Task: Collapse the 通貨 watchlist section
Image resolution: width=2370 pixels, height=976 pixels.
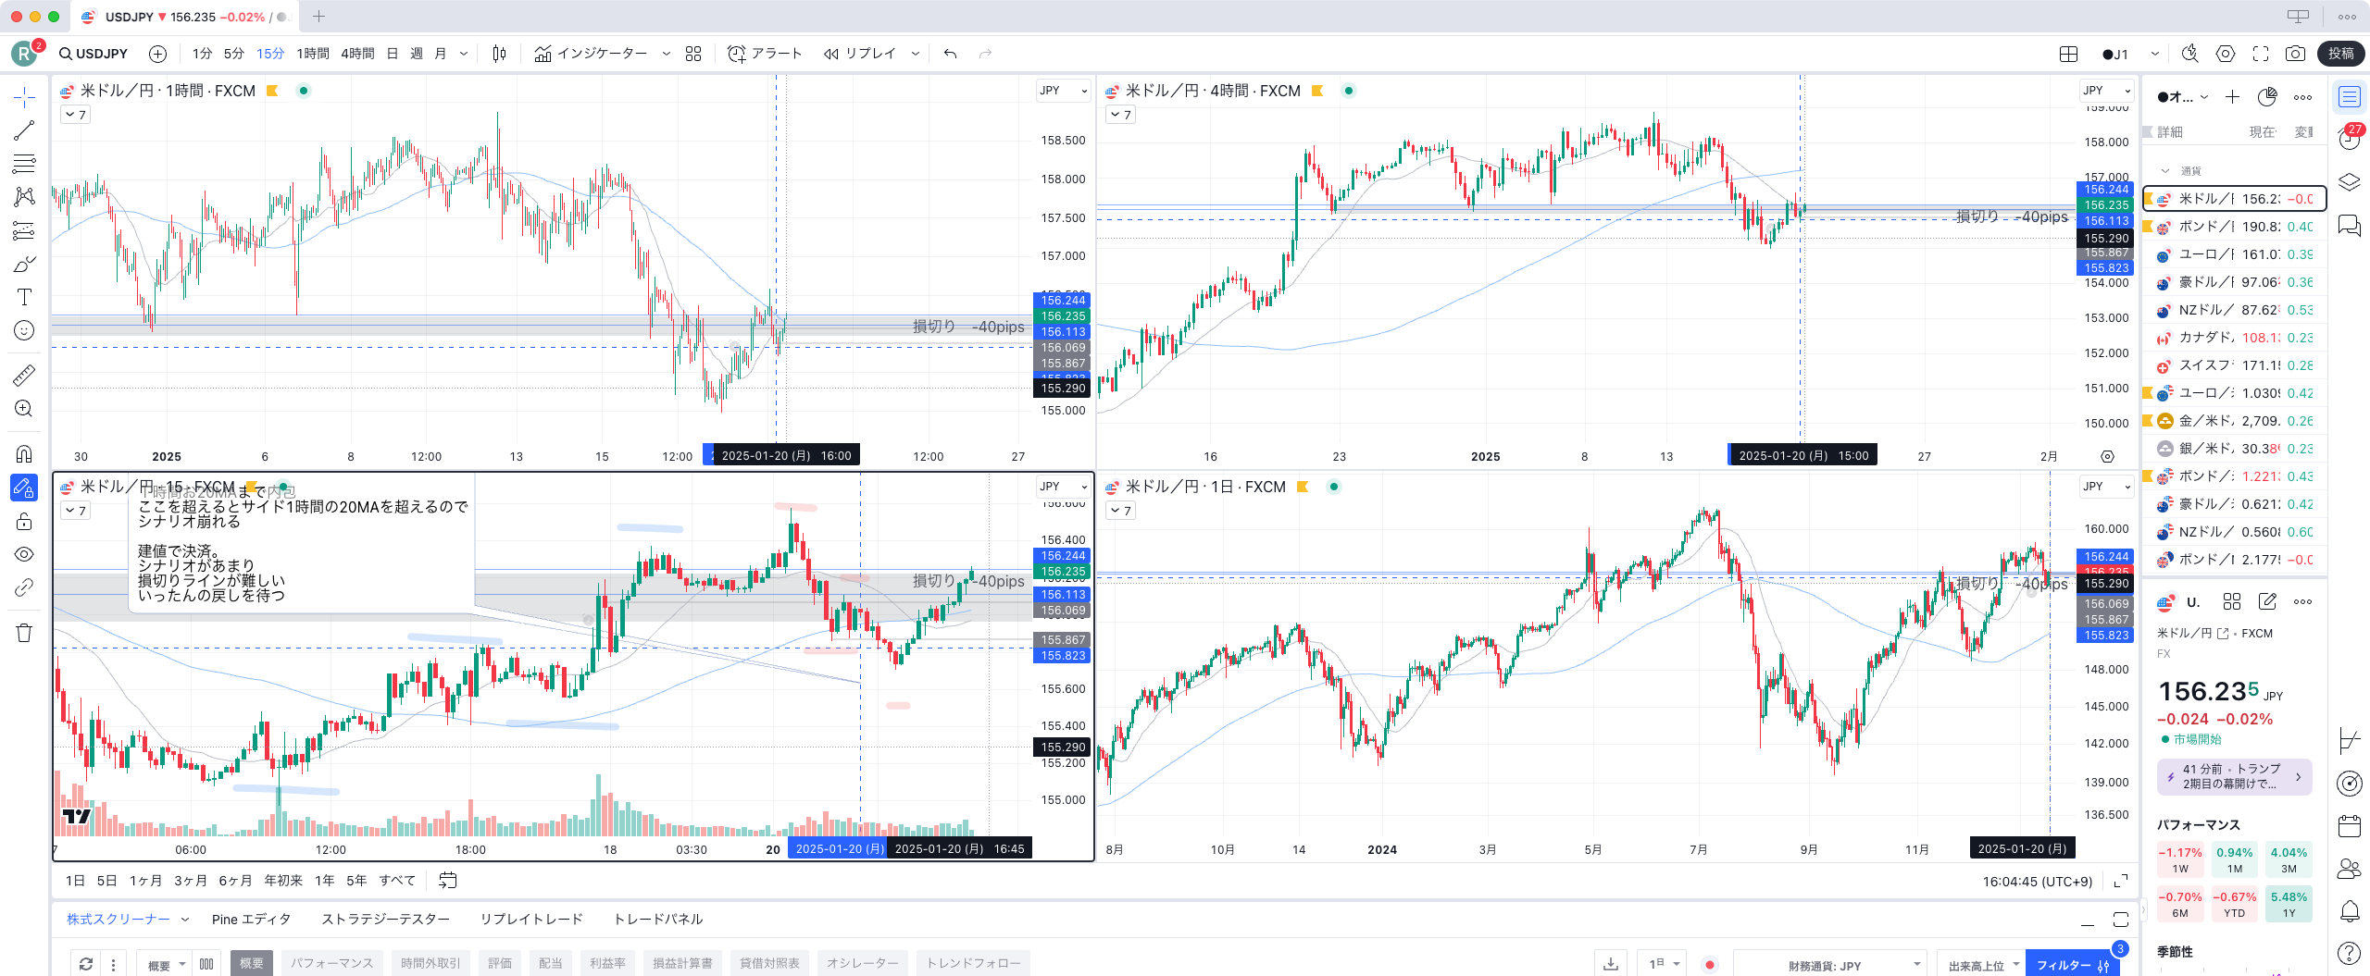Action: 2164,171
